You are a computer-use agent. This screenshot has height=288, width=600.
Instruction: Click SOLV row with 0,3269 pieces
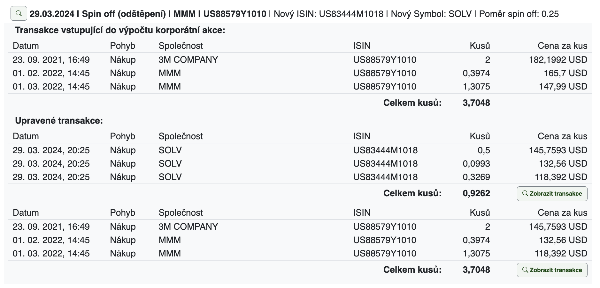pyautogui.click(x=170, y=177)
